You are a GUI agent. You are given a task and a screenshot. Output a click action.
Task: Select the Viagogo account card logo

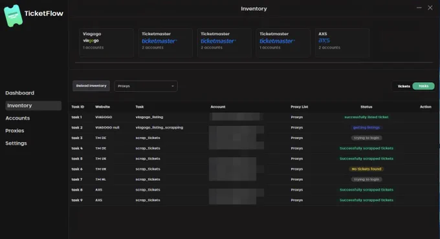tap(91, 41)
